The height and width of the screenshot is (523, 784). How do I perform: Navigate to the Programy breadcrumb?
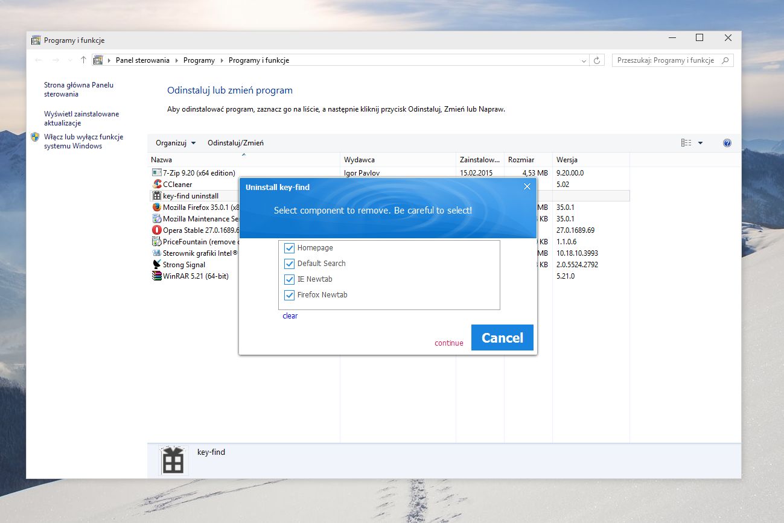click(x=199, y=60)
